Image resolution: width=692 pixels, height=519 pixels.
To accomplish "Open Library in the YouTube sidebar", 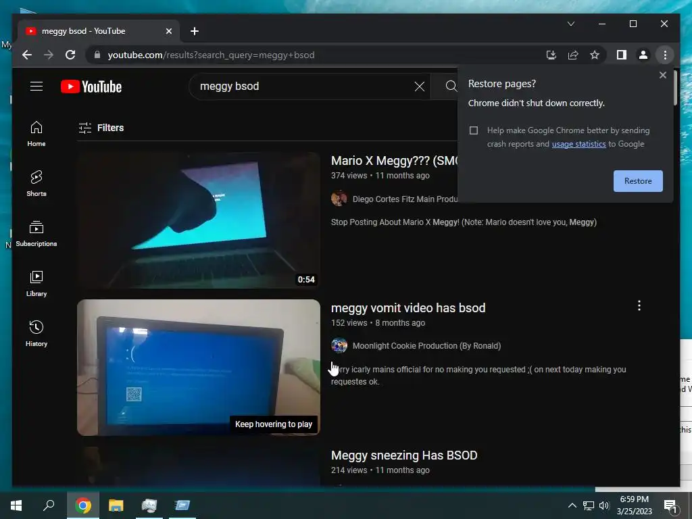I will 36,284.
